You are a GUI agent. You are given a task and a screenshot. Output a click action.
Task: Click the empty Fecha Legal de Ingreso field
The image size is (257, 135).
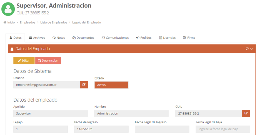[162, 129]
